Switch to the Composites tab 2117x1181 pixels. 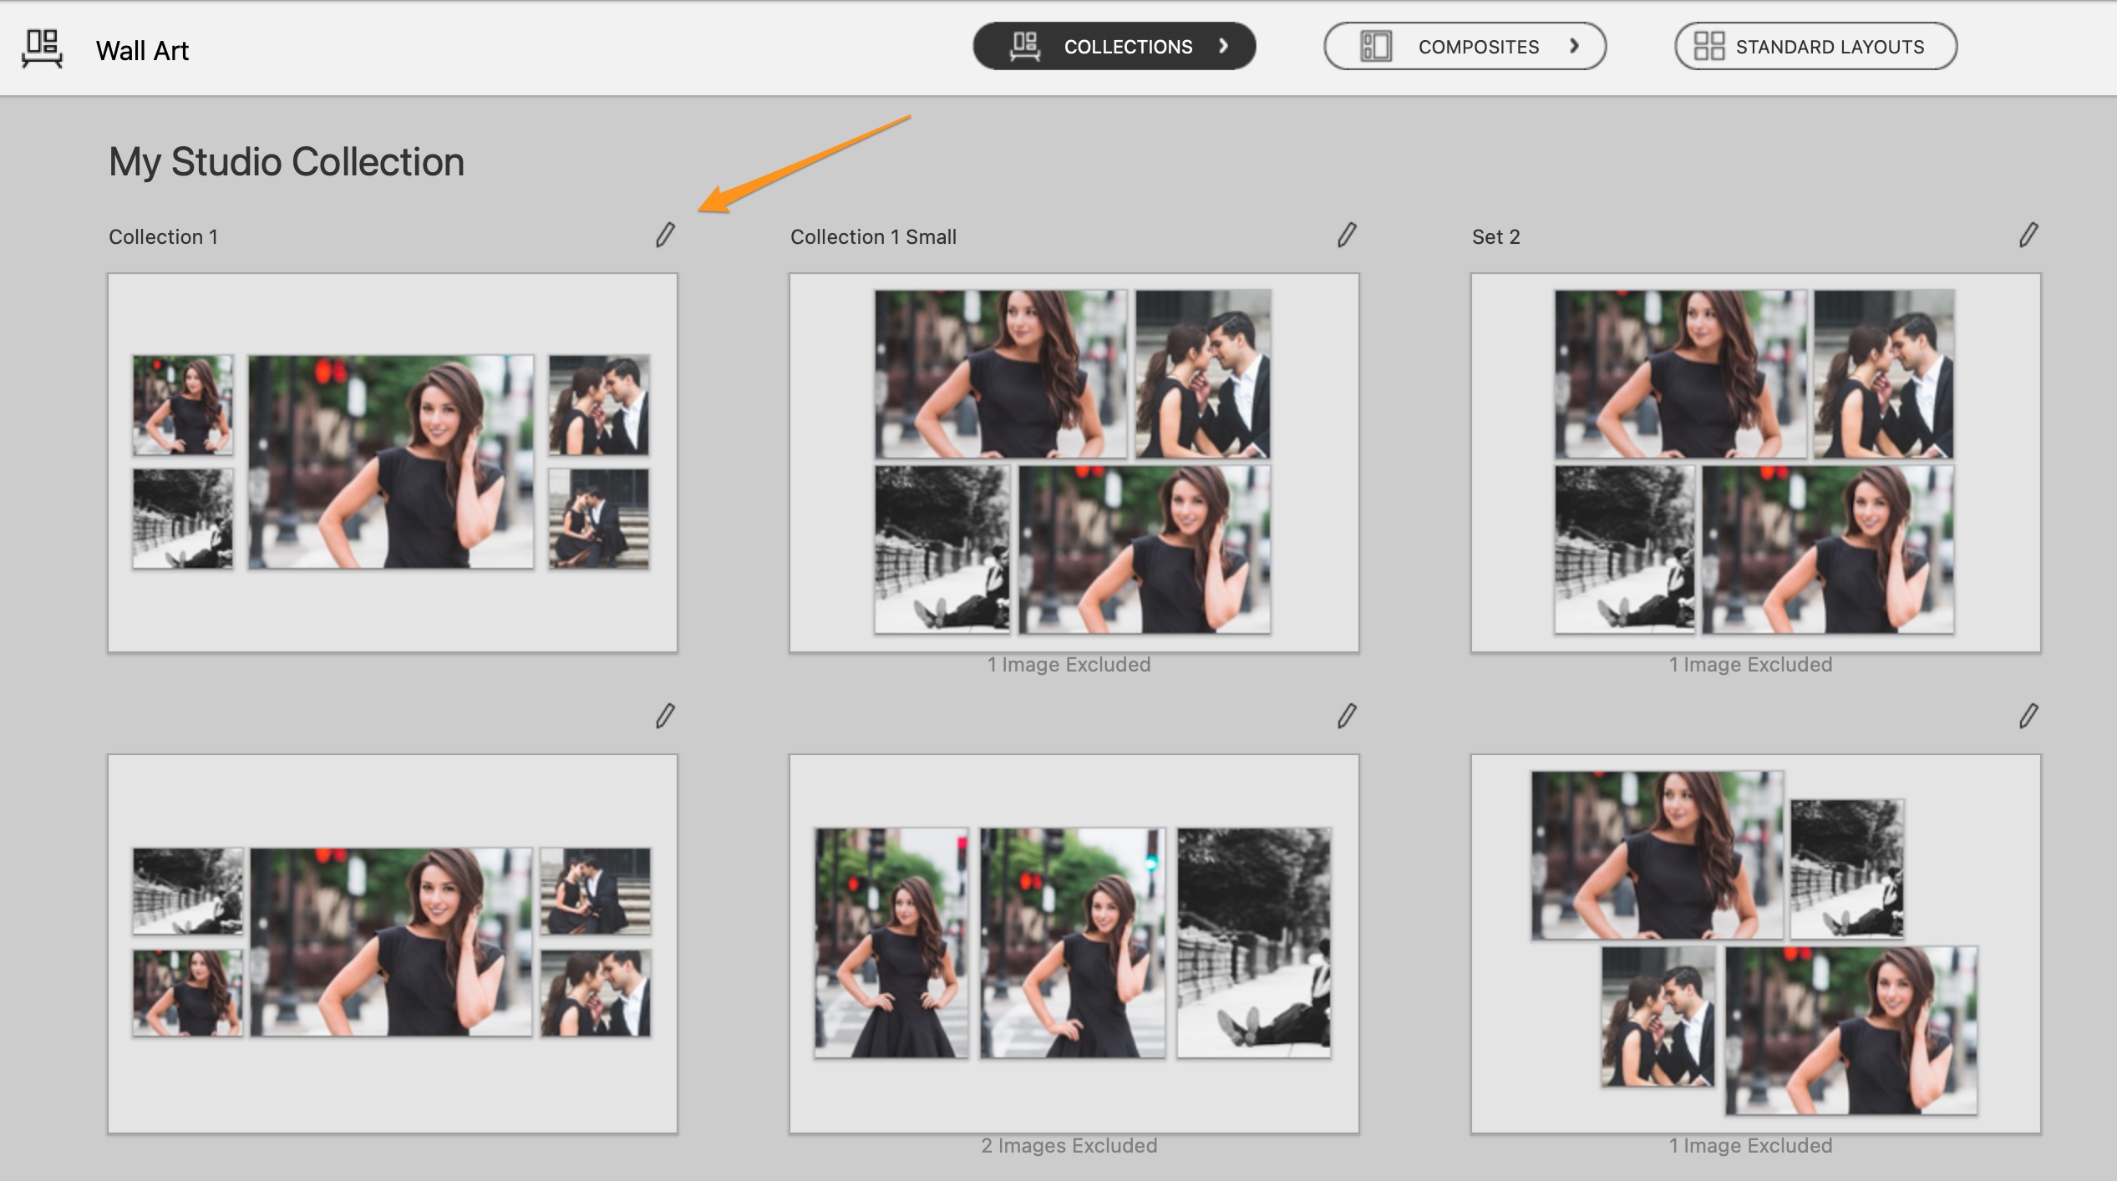pos(1465,46)
